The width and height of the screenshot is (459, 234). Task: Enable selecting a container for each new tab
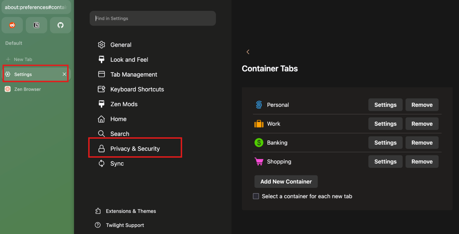point(256,196)
